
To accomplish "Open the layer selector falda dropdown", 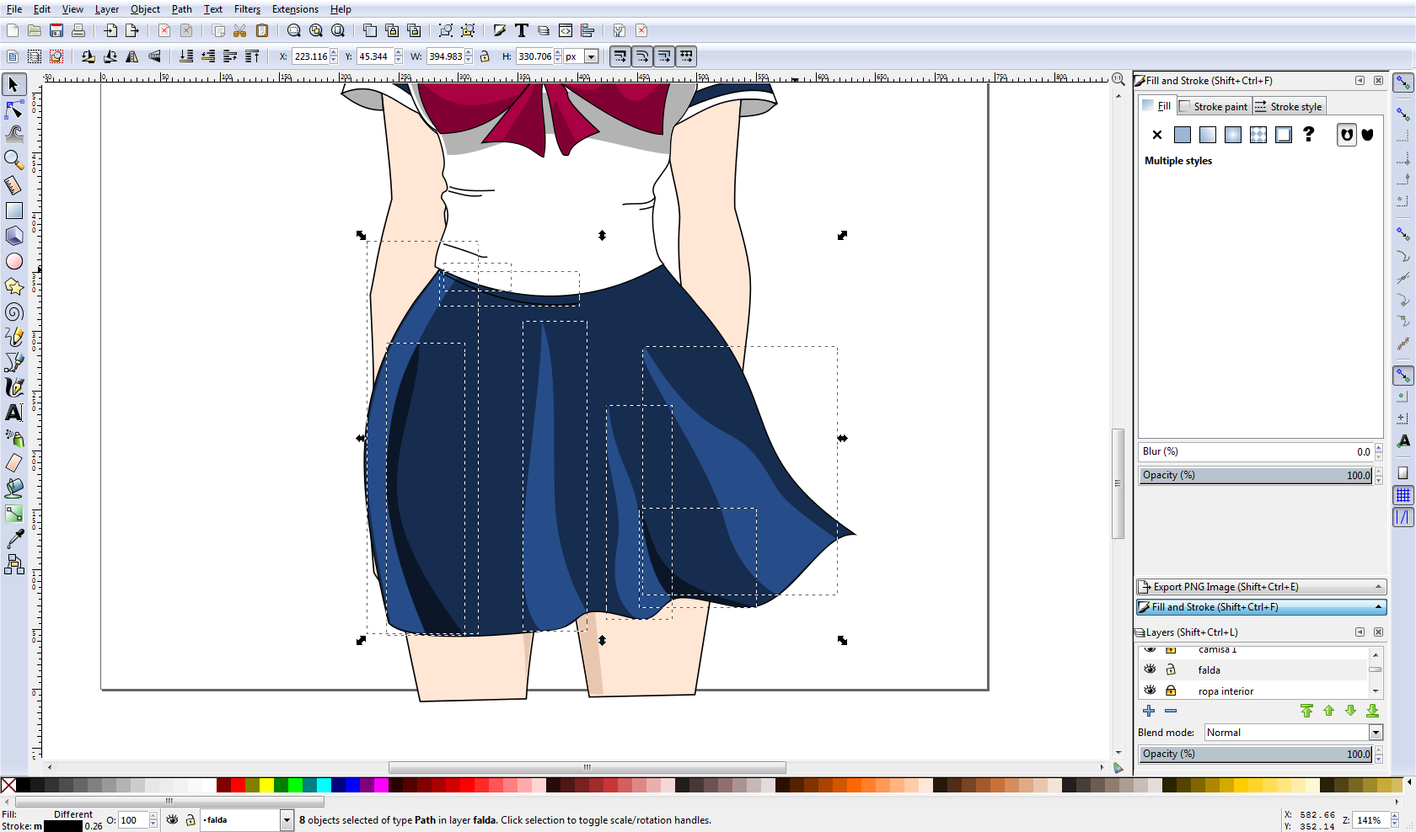I will pos(287,819).
